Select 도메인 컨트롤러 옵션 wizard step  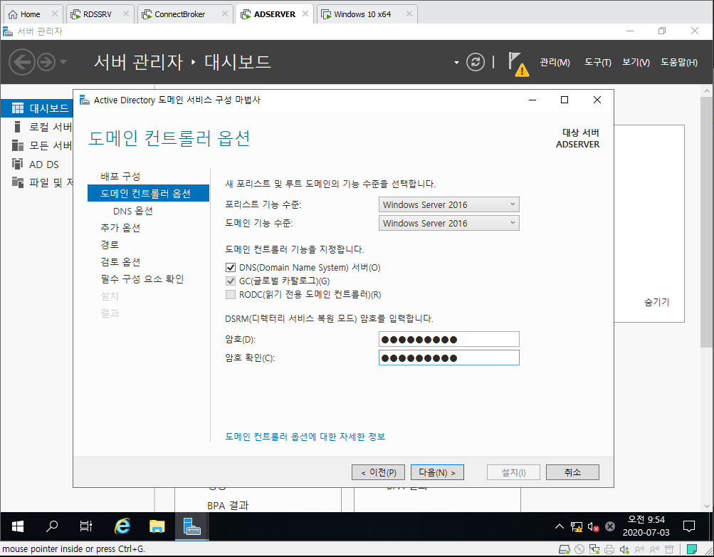tap(148, 193)
